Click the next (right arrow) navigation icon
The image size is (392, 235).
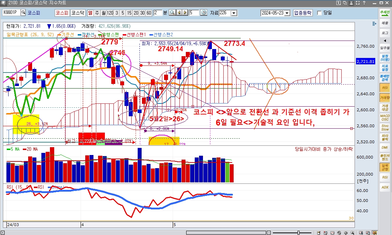click(x=185, y=13)
